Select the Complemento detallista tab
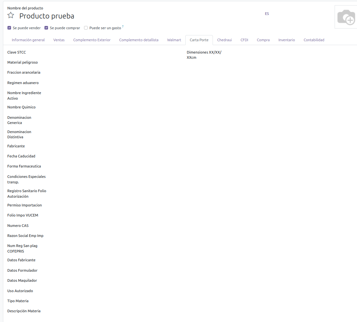 tap(139, 40)
